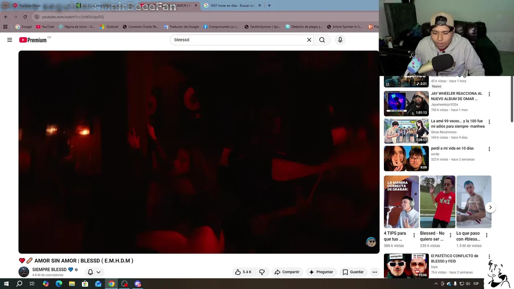Go back to previous page
This screenshot has width=514, height=289.
(6, 17)
